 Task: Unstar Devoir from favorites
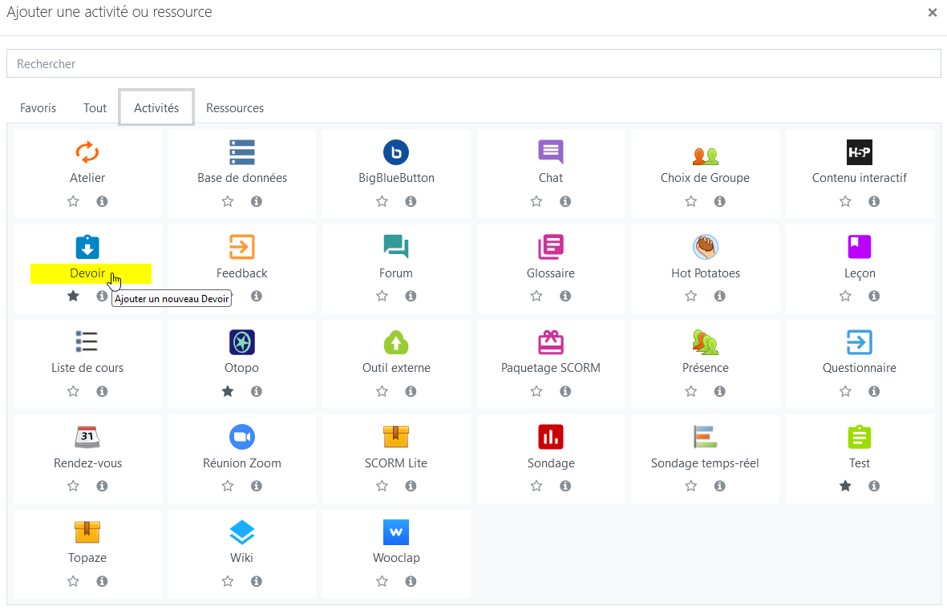pos(74,297)
